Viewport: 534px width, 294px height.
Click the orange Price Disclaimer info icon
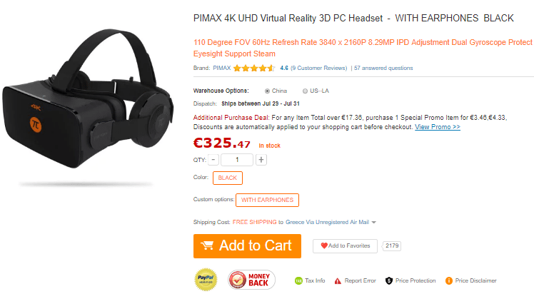point(449,280)
